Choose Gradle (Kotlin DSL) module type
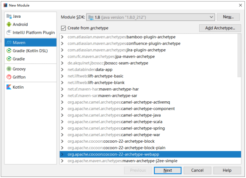Image resolution: width=246 pixels, height=178 pixels. [x=31, y=51]
